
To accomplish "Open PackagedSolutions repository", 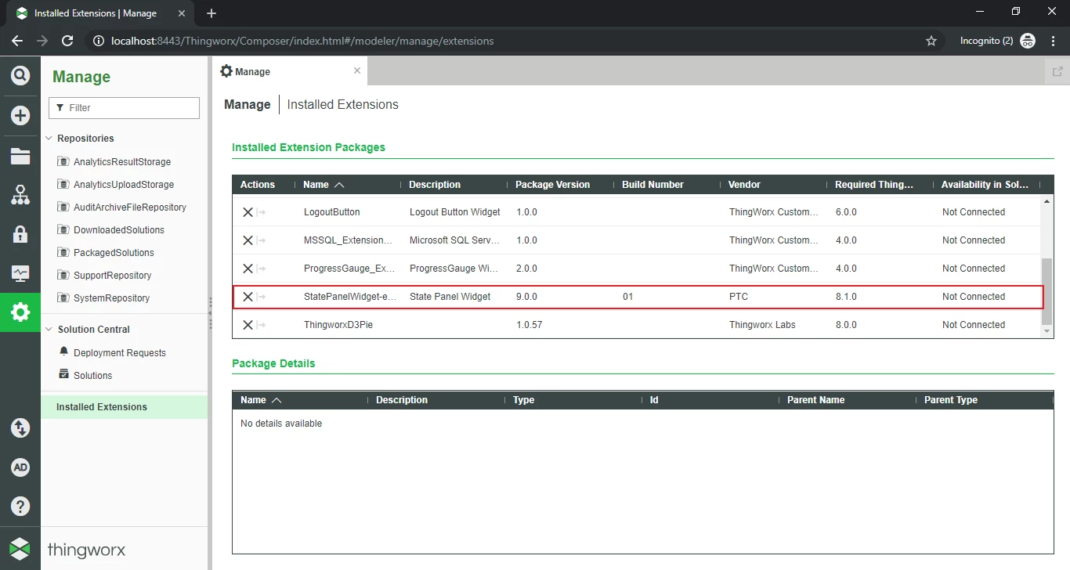I will point(114,253).
